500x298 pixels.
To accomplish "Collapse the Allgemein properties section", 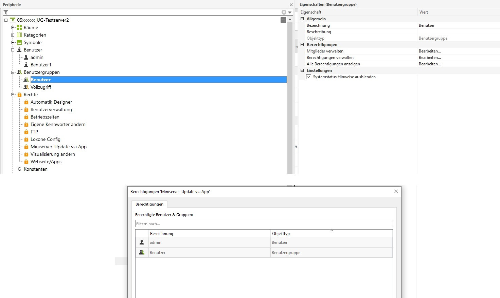I will tap(302, 19).
